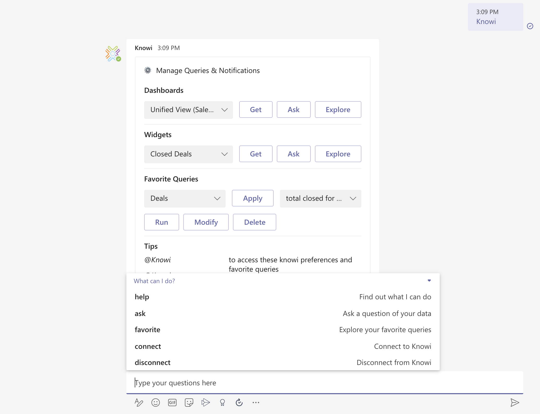
Task: Open the GIF picker
Action: click(x=172, y=403)
